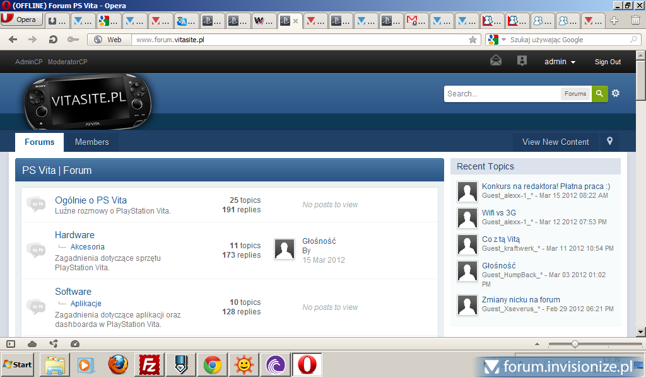
Task: Bookmark page with the star icon
Action: pyautogui.click(x=473, y=40)
